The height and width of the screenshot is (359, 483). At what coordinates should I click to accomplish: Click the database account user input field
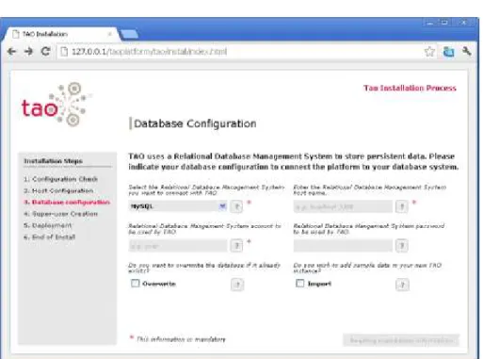point(178,246)
